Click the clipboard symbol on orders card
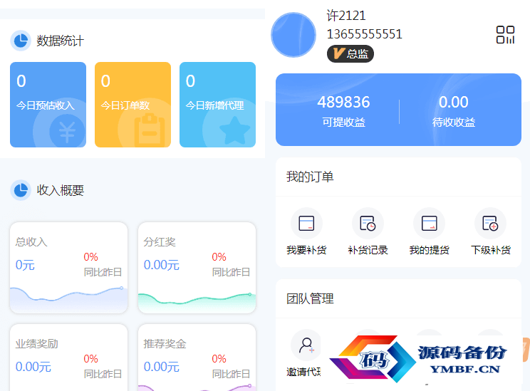The image size is (530, 391). point(150,130)
